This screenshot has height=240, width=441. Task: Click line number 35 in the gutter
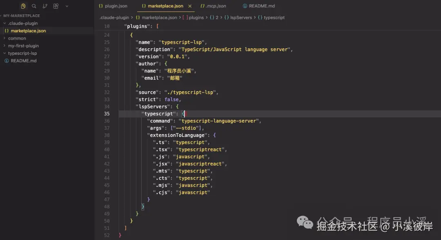tap(107, 113)
